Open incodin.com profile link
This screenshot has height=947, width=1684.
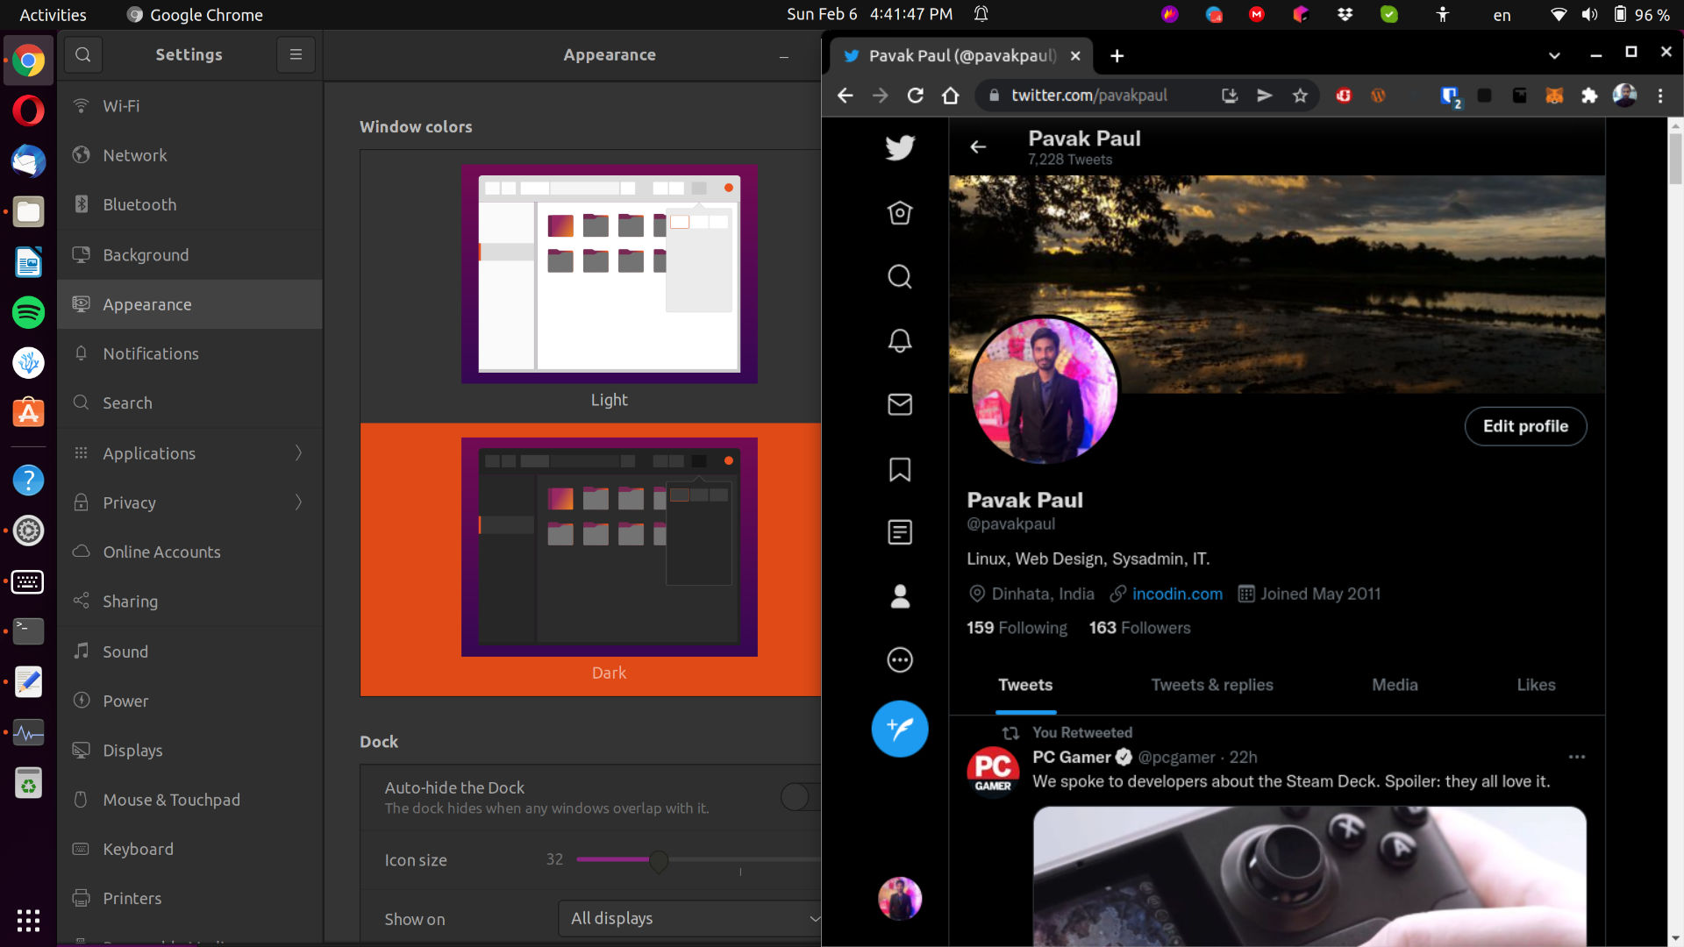tap(1175, 593)
